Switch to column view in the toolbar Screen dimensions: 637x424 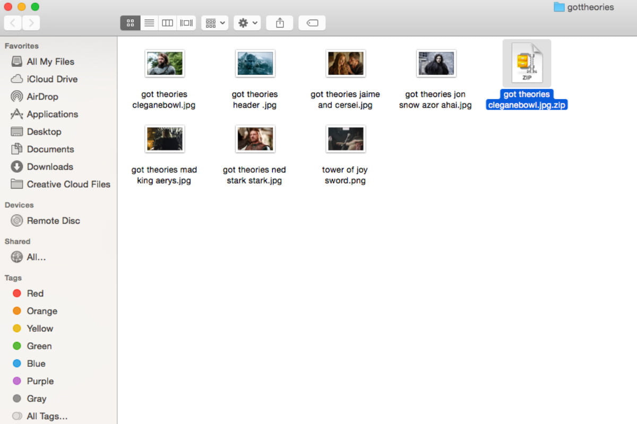[x=167, y=23]
